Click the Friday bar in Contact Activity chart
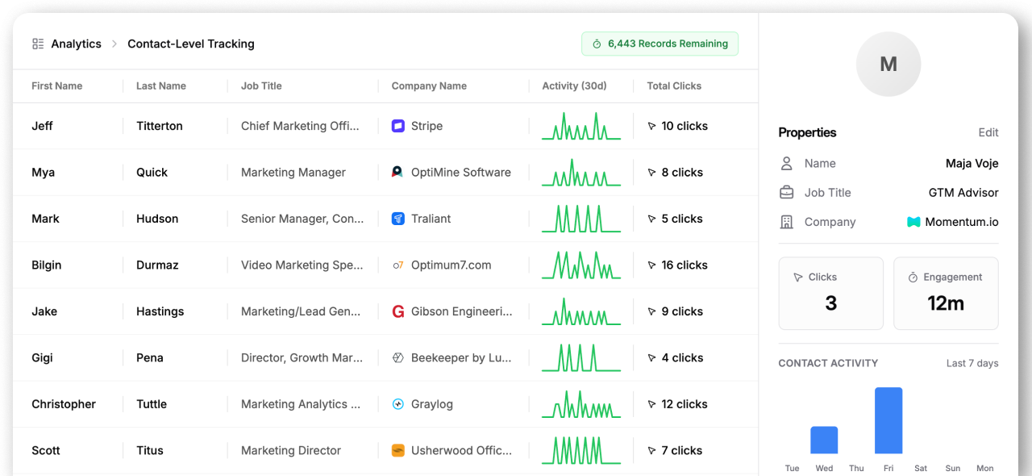This screenshot has height=476, width=1032. (888, 420)
